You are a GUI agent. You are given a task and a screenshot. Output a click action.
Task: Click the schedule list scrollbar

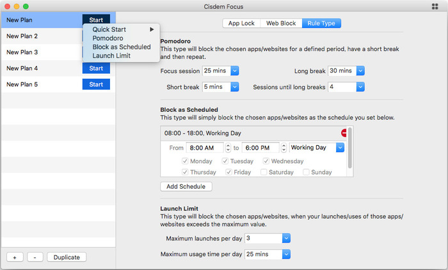point(349,148)
